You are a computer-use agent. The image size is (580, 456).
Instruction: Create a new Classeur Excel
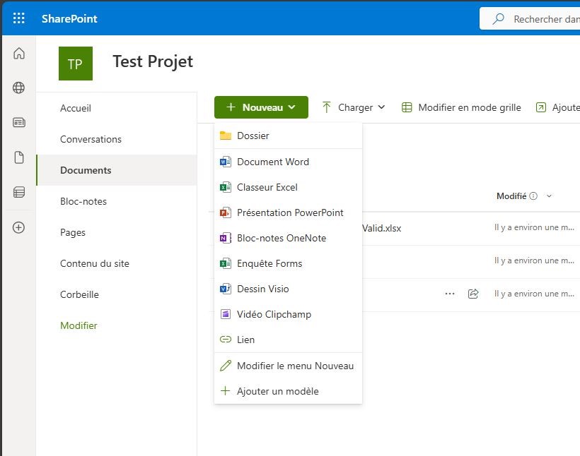coord(267,187)
